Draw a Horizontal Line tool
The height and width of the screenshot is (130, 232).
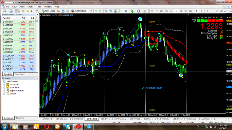click(x=212, y=11)
